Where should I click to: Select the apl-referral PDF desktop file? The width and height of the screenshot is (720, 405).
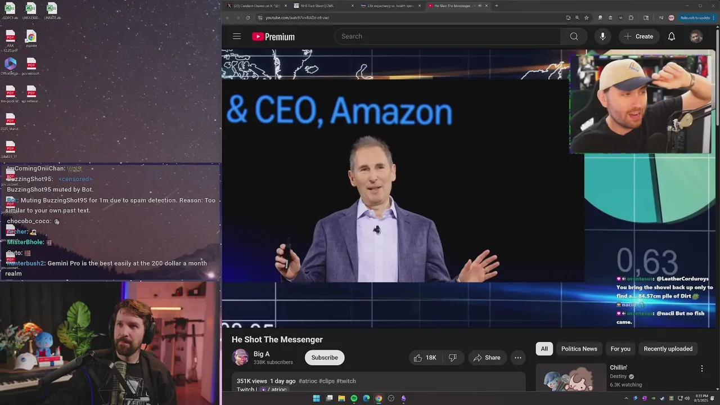(x=31, y=94)
